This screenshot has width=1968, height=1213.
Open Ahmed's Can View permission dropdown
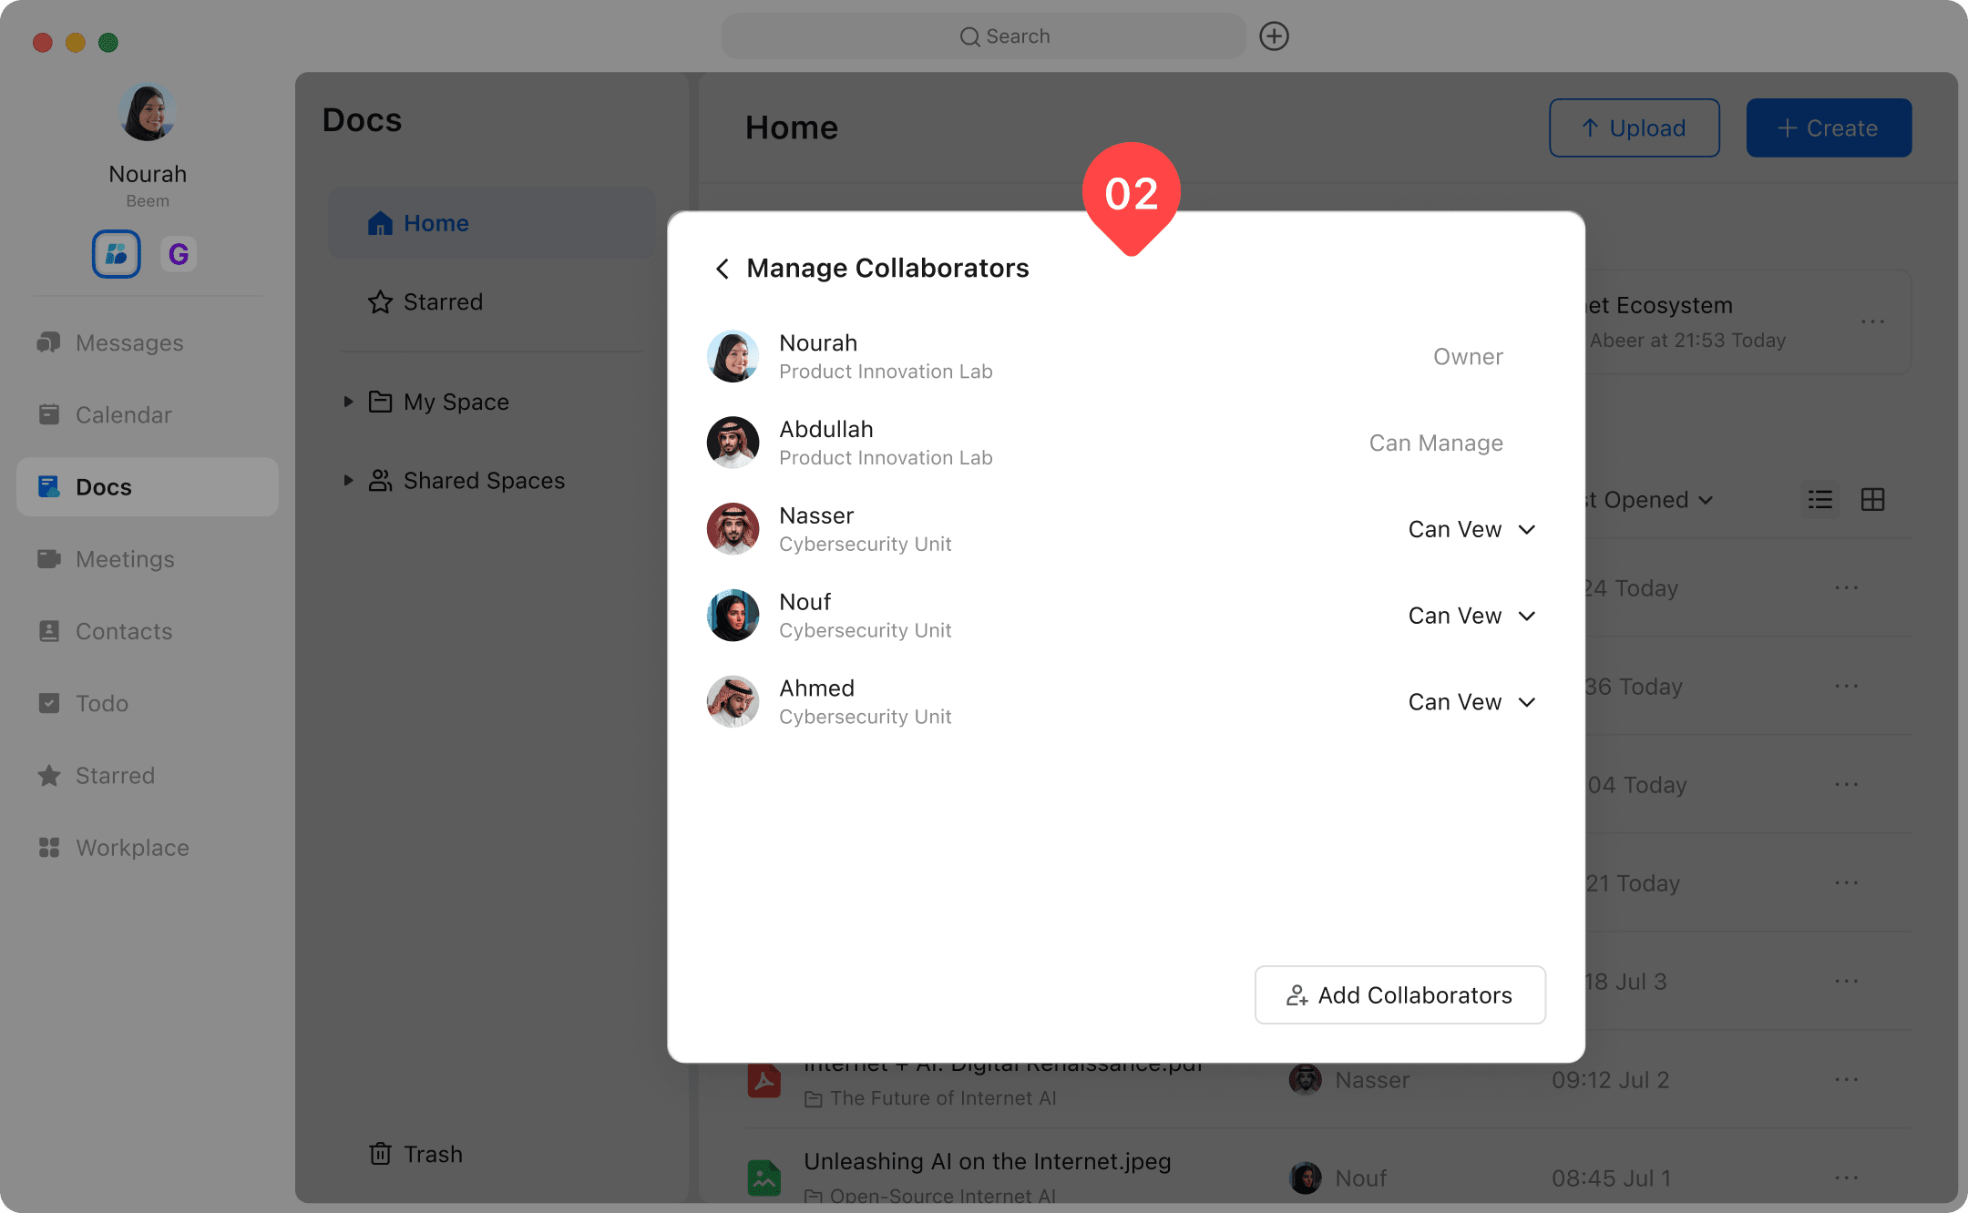tap(1471, 702)
